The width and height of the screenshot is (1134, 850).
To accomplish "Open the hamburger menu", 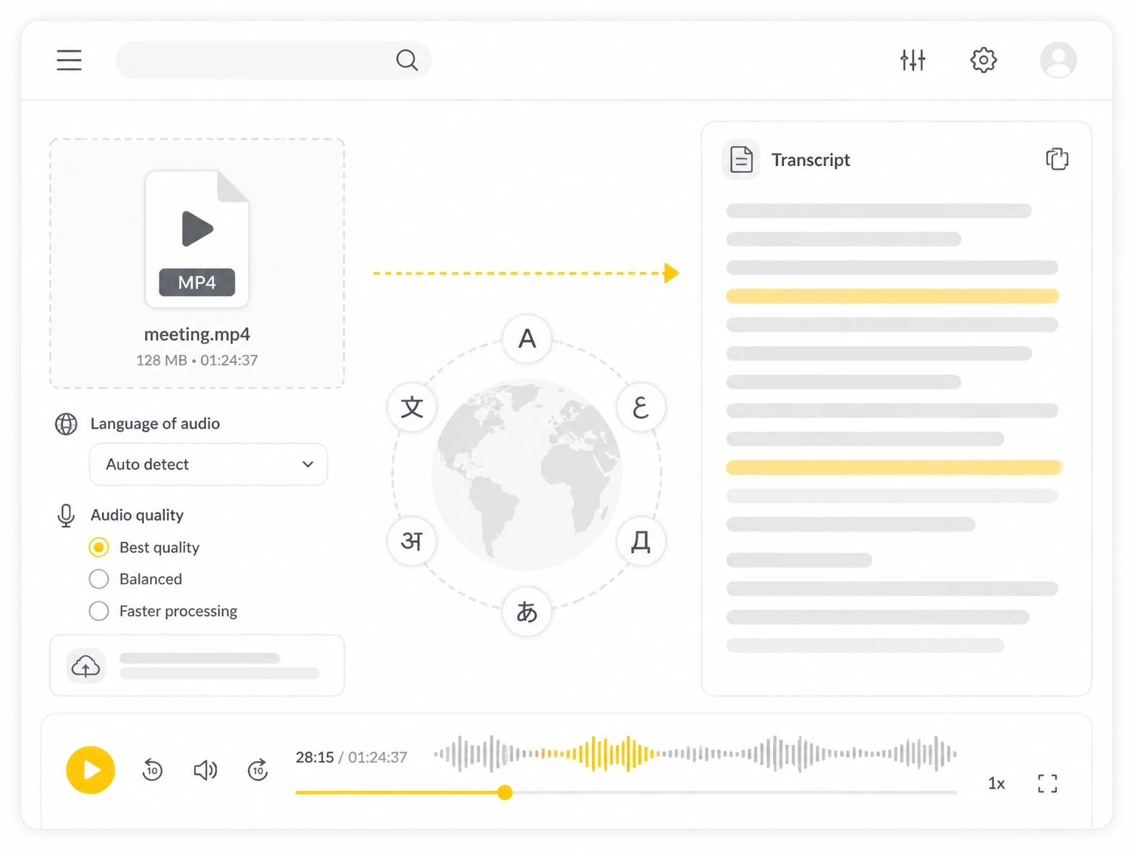I will [69, 60].
